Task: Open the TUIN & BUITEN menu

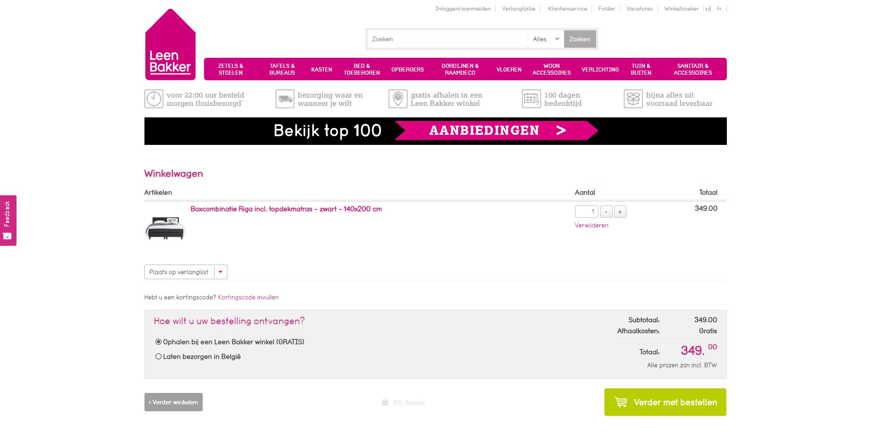Action: point(641,69)
